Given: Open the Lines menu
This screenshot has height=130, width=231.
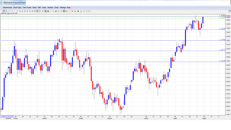Looking at the screenshot, I should 44,8.
